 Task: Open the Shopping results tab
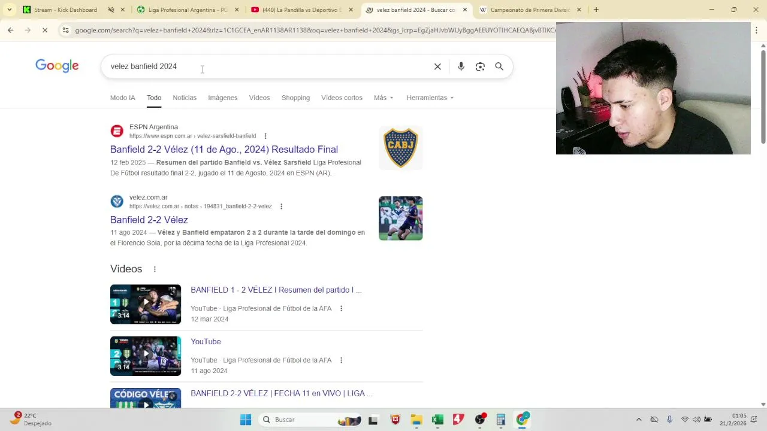tap(295, 98)
